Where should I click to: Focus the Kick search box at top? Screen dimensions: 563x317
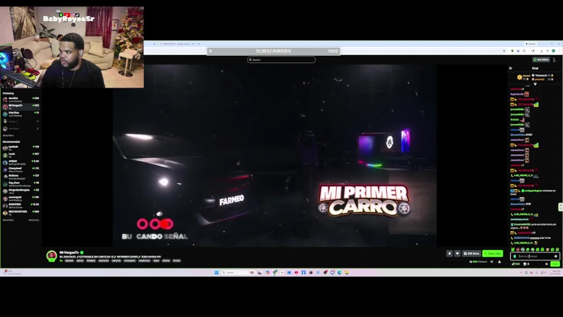coord(281,60)
